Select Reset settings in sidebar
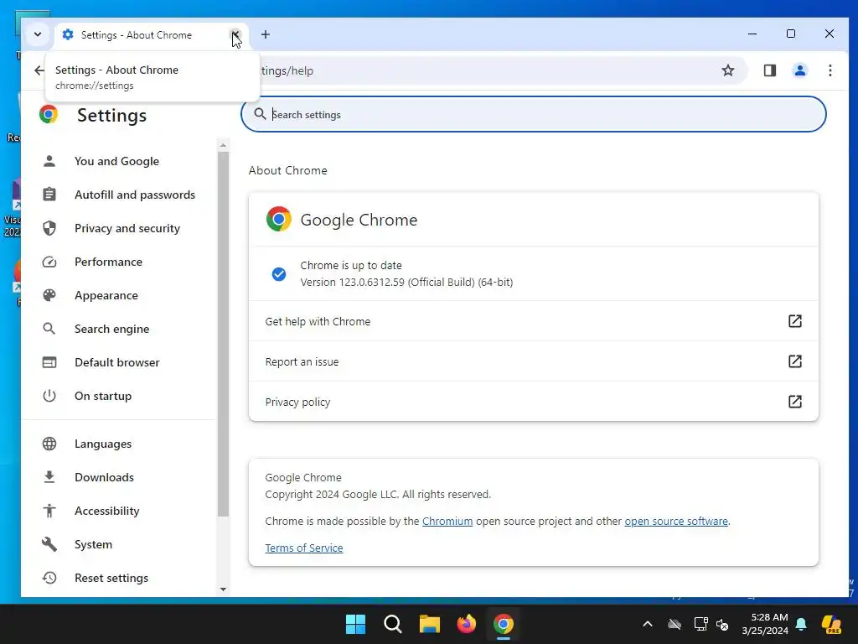 pos(111,578)
